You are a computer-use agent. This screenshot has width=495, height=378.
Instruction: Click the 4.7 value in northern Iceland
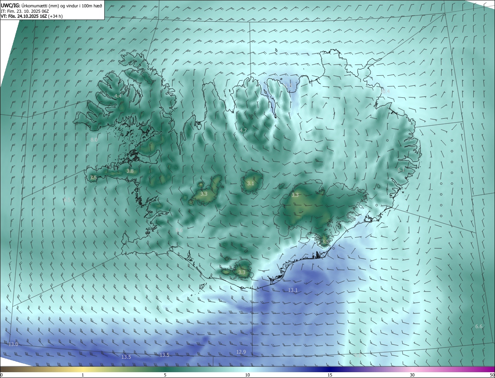(243, 131)
